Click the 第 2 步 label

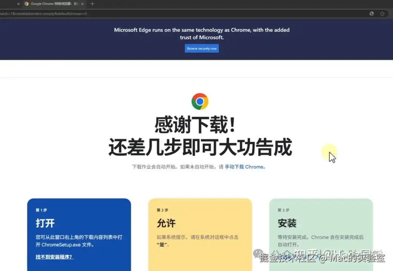pyautogui.click(x=163, y=210)
